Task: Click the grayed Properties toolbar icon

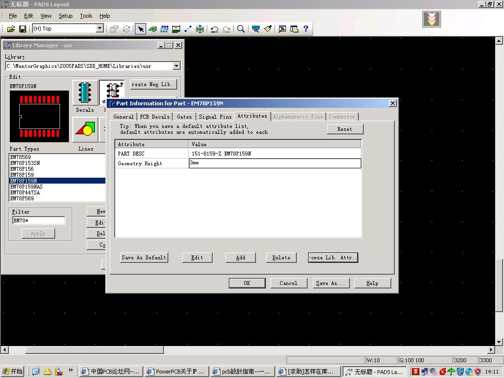Action: coord(114,29)
